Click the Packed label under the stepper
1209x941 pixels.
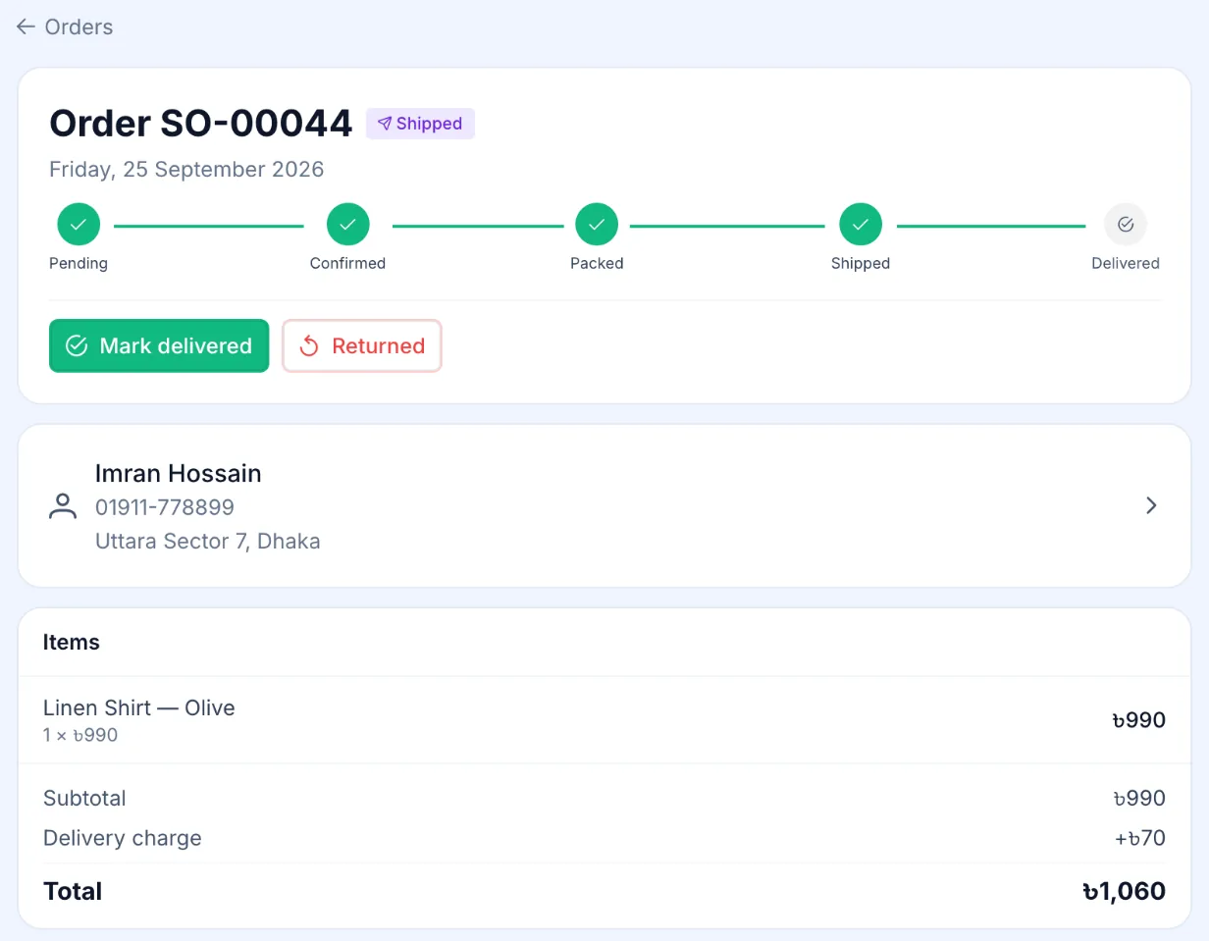(x=597, y=263)
